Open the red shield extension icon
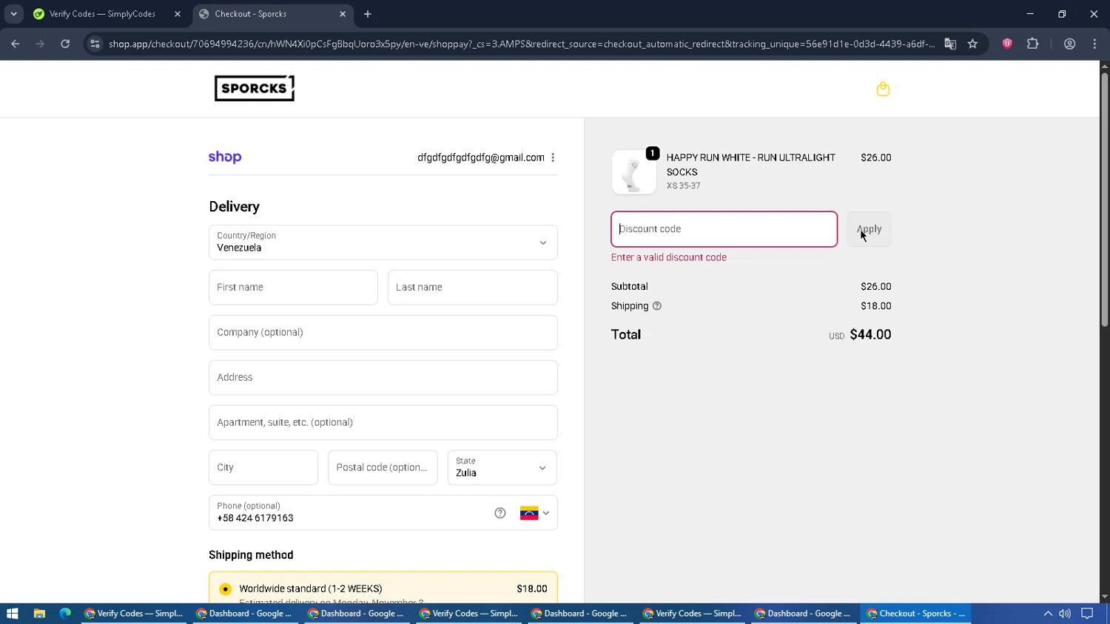The image size is (1110, 624). [x=1007, y=44]
